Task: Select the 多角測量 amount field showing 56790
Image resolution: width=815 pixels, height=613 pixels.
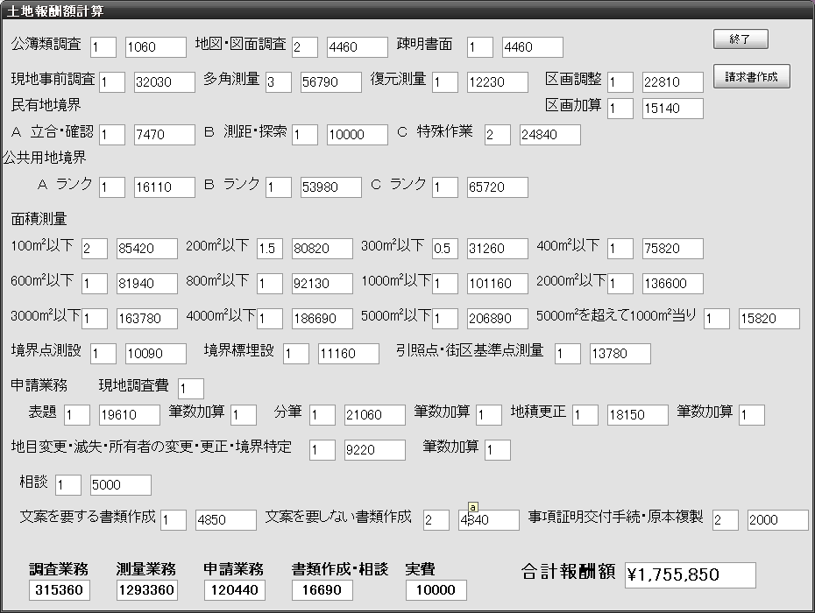Action: 330,82
